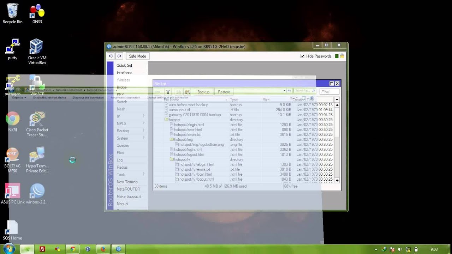
Task: Click in the Find field of File List
Action: point(329,92)
